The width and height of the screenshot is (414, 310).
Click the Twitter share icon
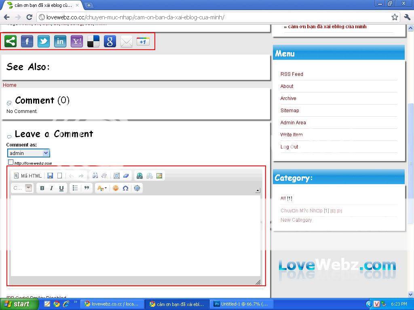pos(44,41)
